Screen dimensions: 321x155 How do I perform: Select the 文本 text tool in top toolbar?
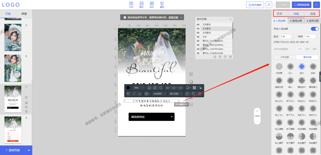tap(131, 5)
